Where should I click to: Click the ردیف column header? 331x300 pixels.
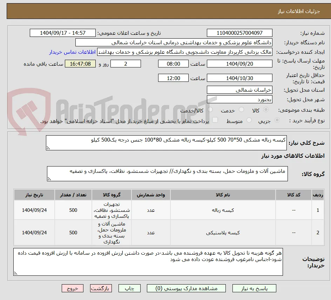[x=318, y=195]
